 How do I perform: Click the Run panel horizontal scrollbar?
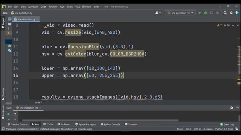click(100, 120)
